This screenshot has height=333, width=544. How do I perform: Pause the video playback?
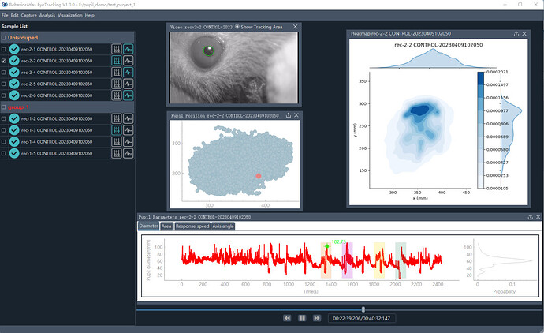(301, 318)
